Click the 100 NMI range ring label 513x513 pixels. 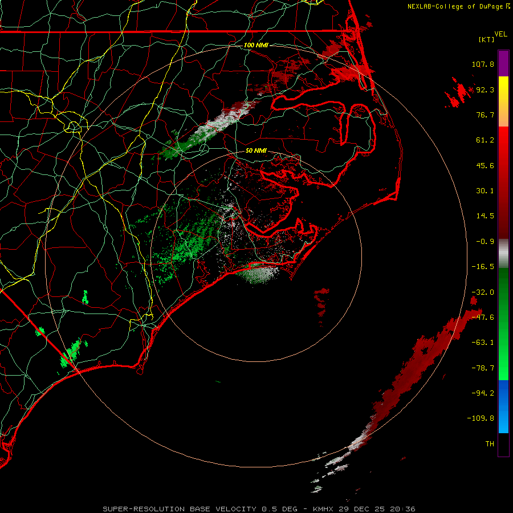tap(256, 45)
